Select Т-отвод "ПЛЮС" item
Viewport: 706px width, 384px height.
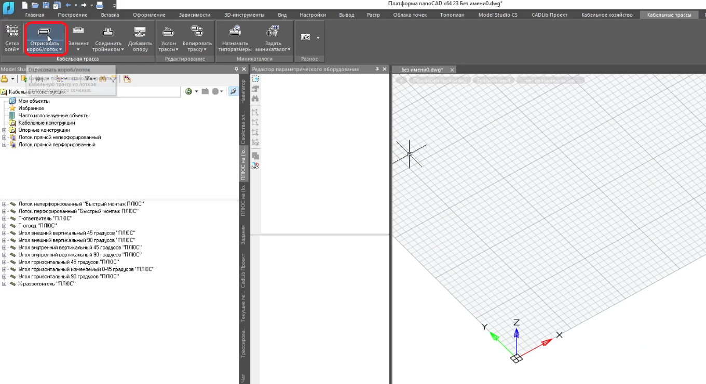(x=37, y=226)
